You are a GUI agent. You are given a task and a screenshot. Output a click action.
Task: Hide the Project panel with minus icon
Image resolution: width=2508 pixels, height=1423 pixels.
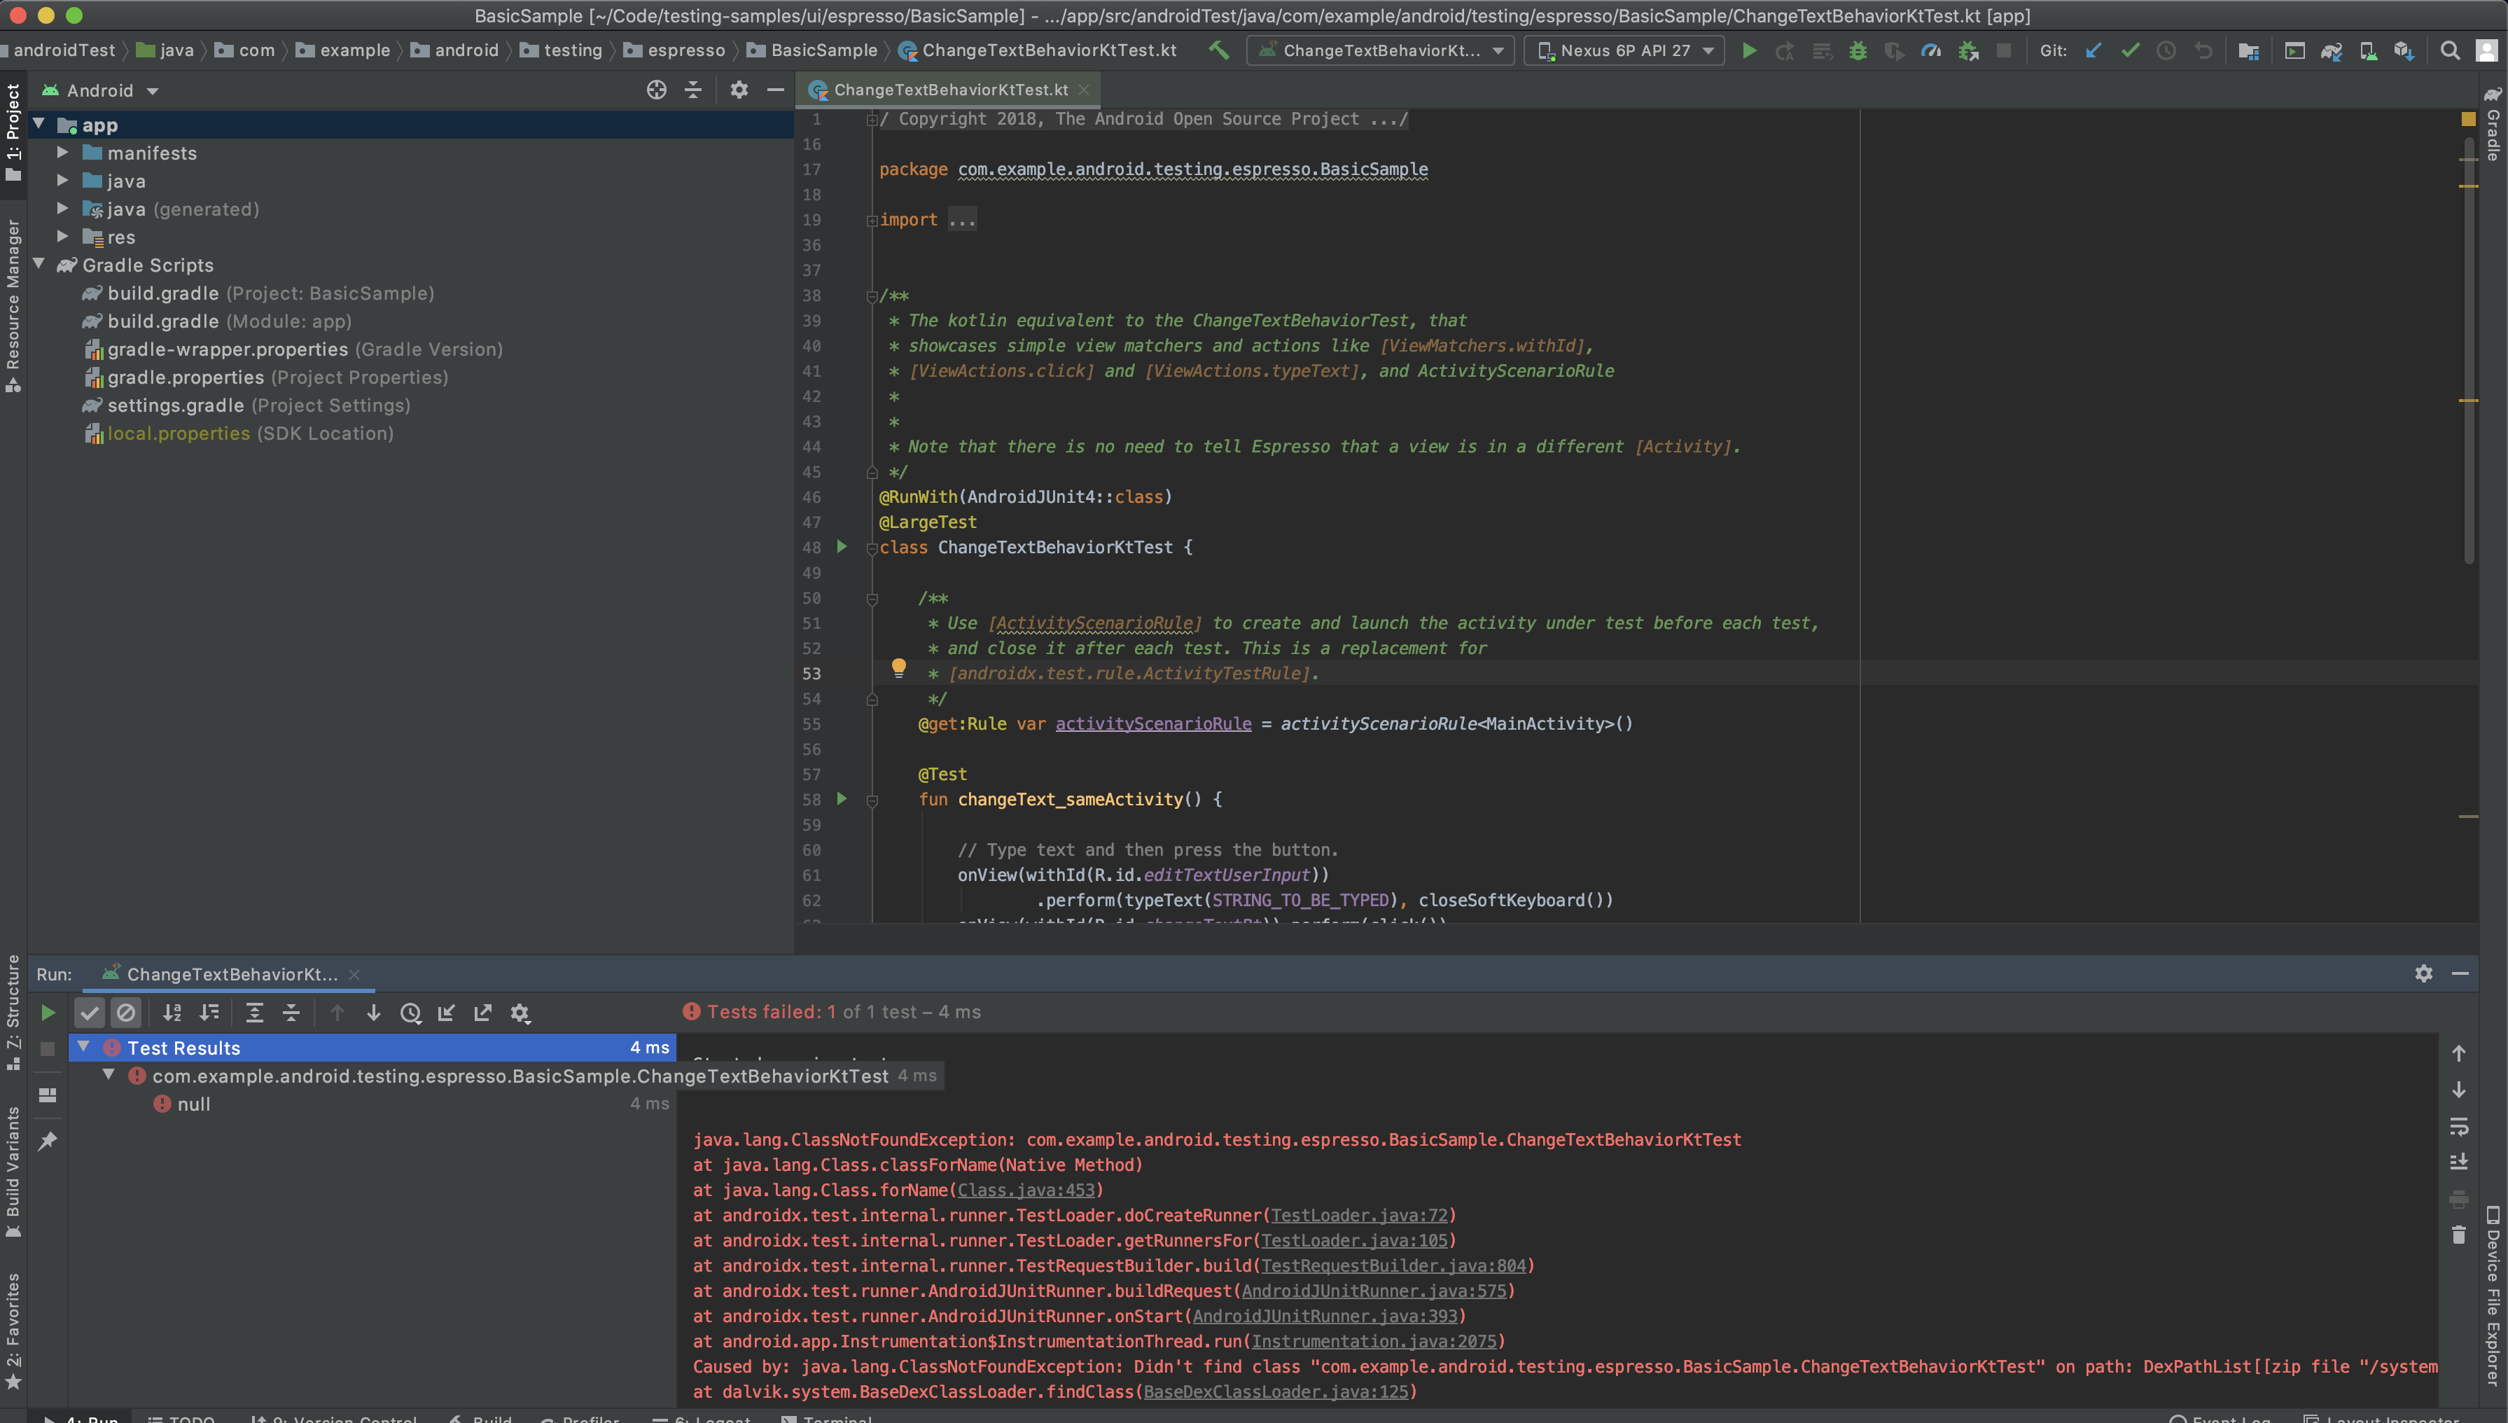tap(775, 90)
